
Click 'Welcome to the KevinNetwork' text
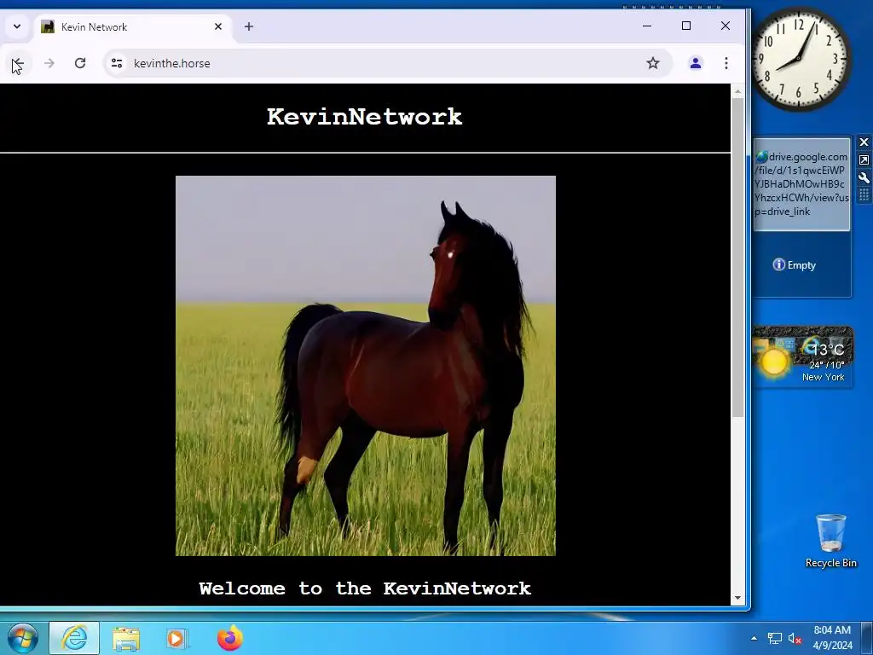click(365, 588)
